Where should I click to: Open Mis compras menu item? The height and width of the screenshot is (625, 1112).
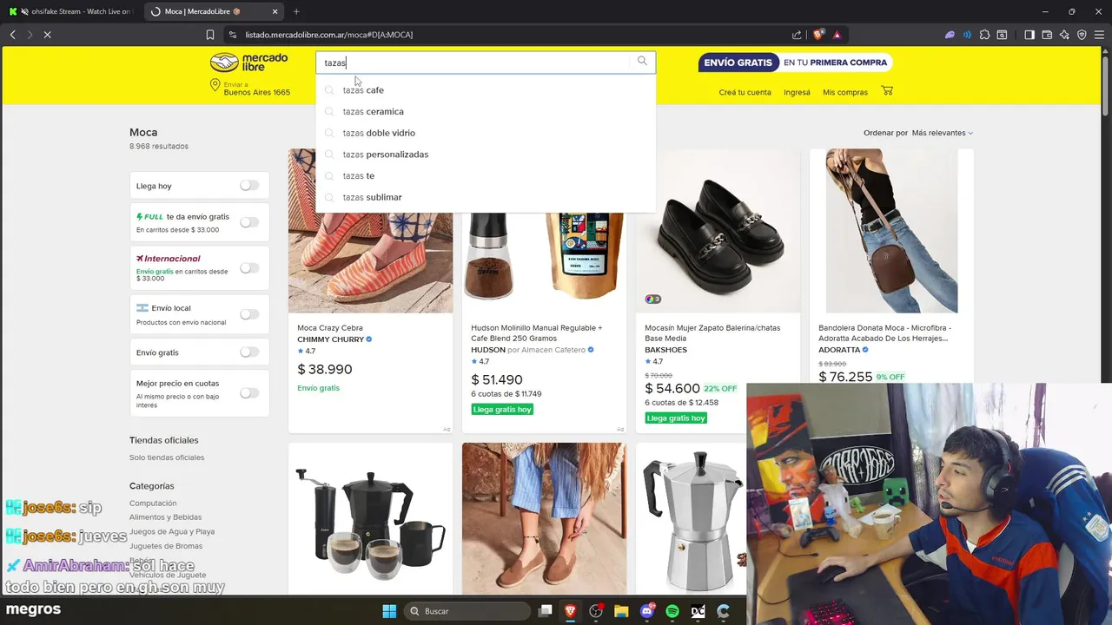tap(845, 92)
